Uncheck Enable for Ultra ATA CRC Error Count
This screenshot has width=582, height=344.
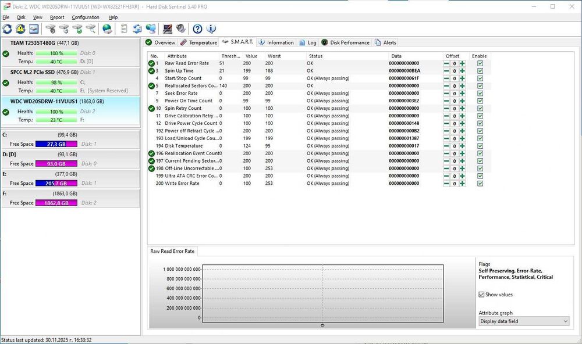point(480,176)
